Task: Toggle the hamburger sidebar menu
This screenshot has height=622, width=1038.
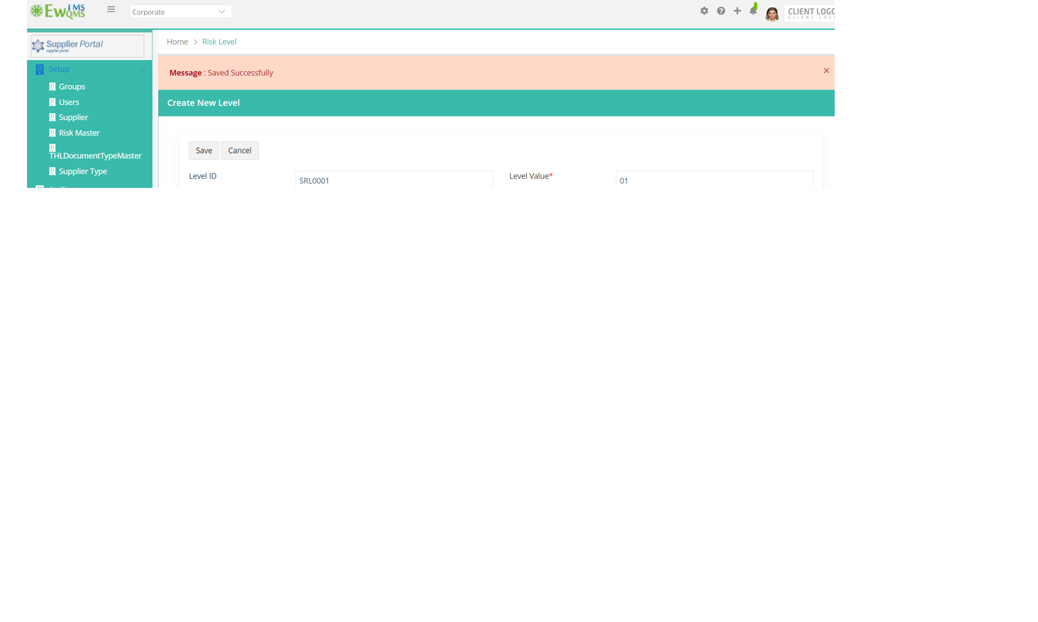Action: pos(111,9)
